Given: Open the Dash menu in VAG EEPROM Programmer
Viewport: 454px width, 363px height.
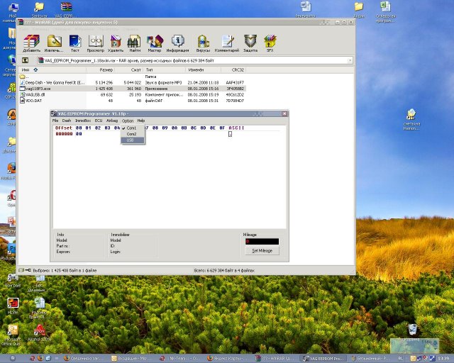Looking at the screenshot, I should pyautogui.click(x=66, y=121).
